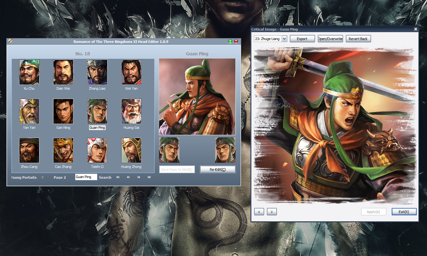
Task: Click the Exit(X) button
Action: [x=404, y=212]
